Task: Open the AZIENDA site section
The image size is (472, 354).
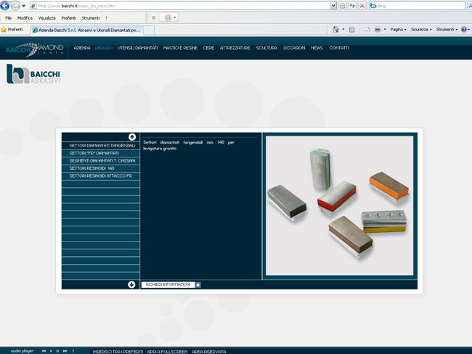Action: click(x=82, y=48)
